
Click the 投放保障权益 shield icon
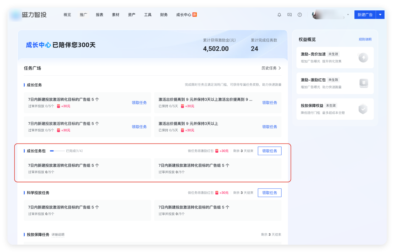tap(363, 109)
